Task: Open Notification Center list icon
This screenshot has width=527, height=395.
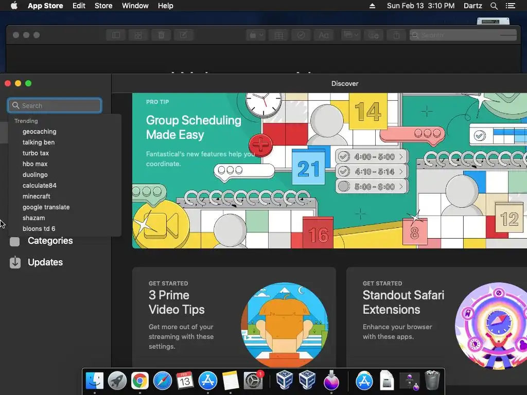Action: point(511,6)
